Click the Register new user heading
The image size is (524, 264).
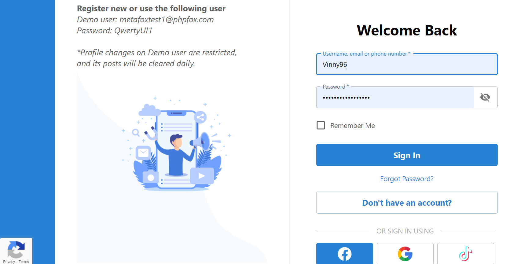pos(151,9)
